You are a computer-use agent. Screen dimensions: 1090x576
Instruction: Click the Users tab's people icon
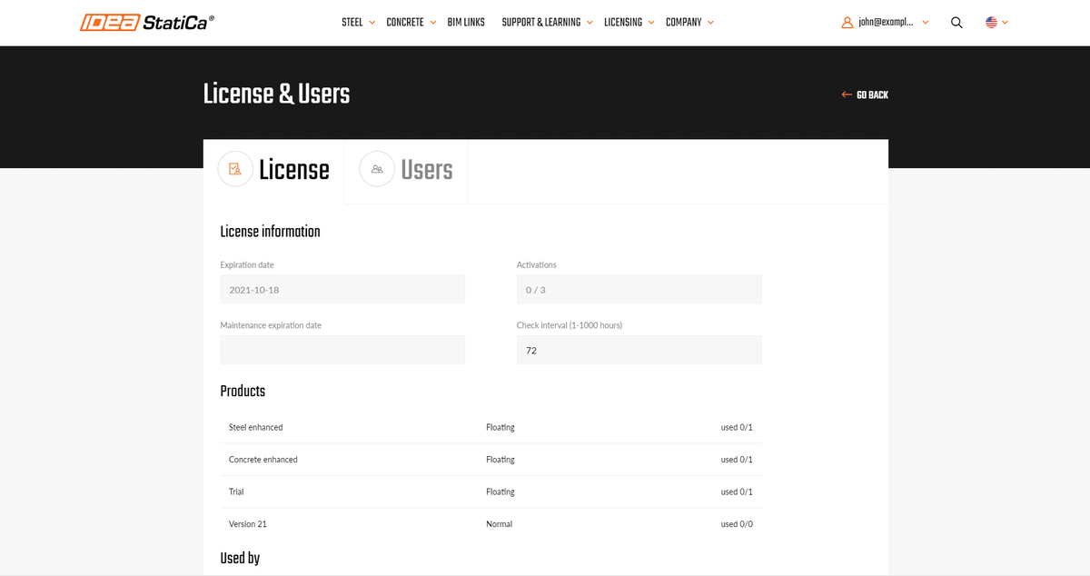click(x=376, y=169)
